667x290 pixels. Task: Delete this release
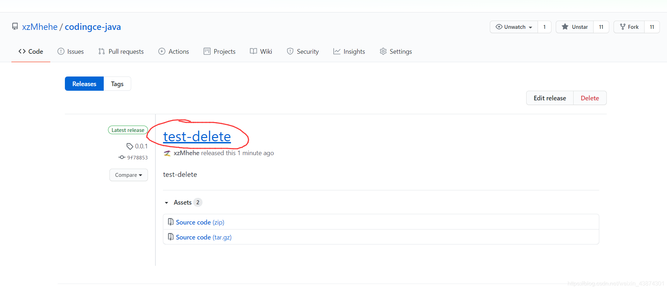[590, 98]
